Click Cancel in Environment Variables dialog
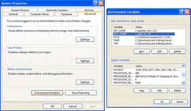191x111 pixels. 180,102
